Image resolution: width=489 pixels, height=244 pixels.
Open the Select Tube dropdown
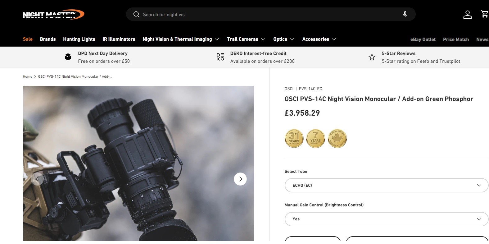(386, 185)
